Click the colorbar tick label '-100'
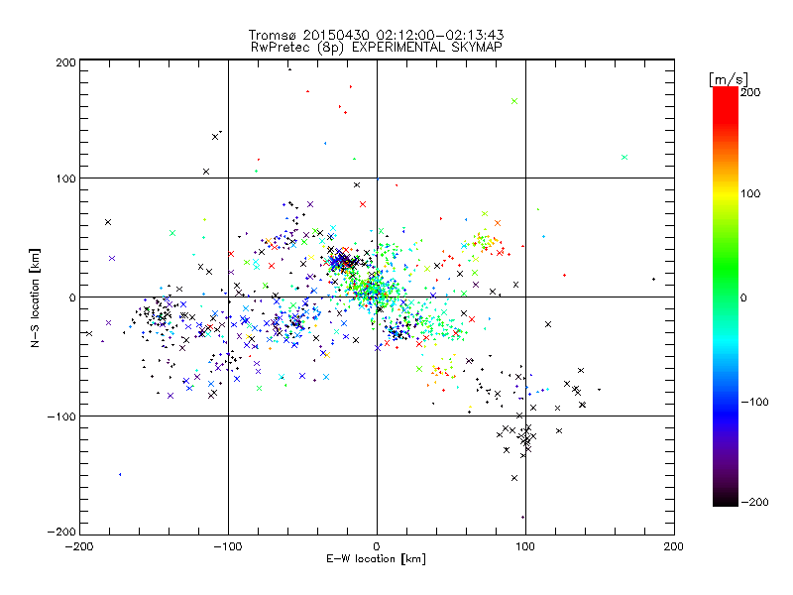This screenshot has width=793, height=595. (754, 402)
